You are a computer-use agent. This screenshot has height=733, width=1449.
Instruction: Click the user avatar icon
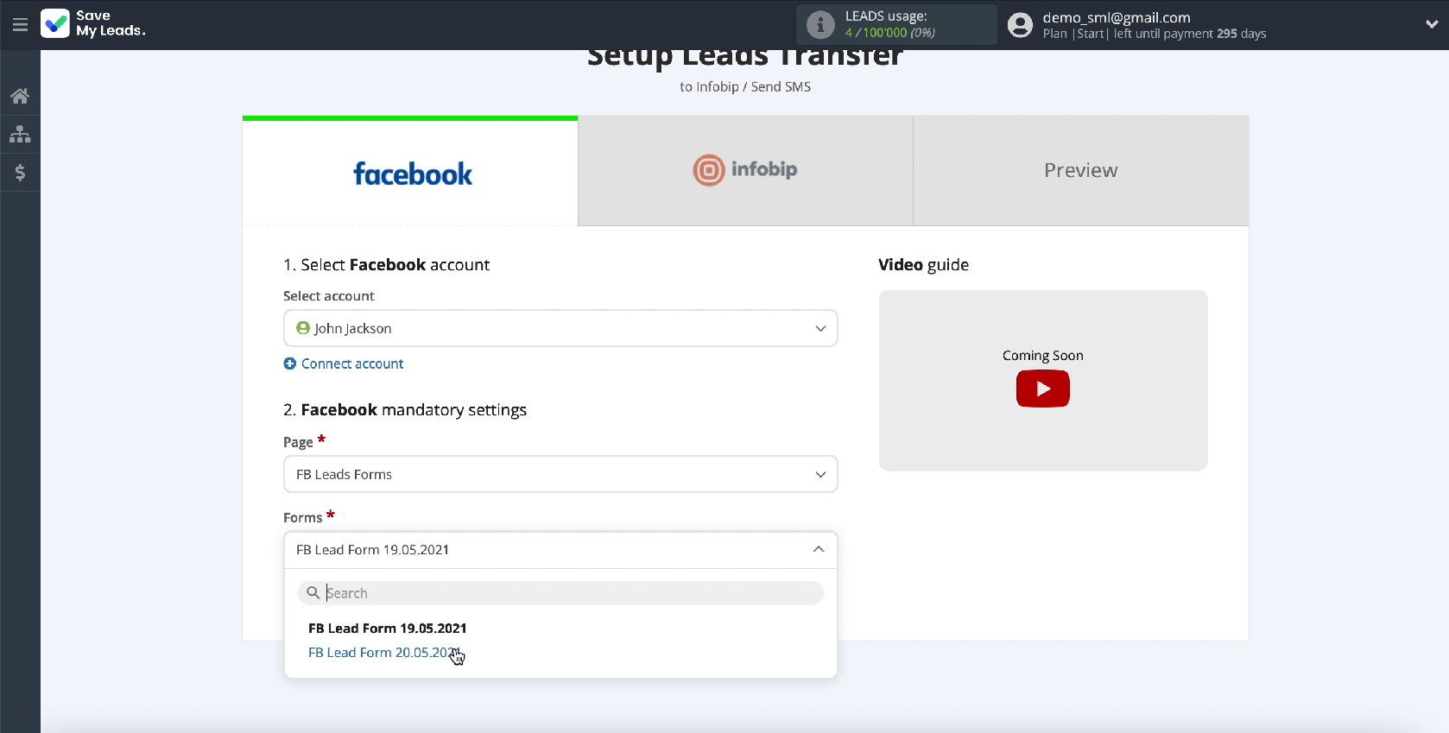pyautogui.click(x=1020, y=25)
